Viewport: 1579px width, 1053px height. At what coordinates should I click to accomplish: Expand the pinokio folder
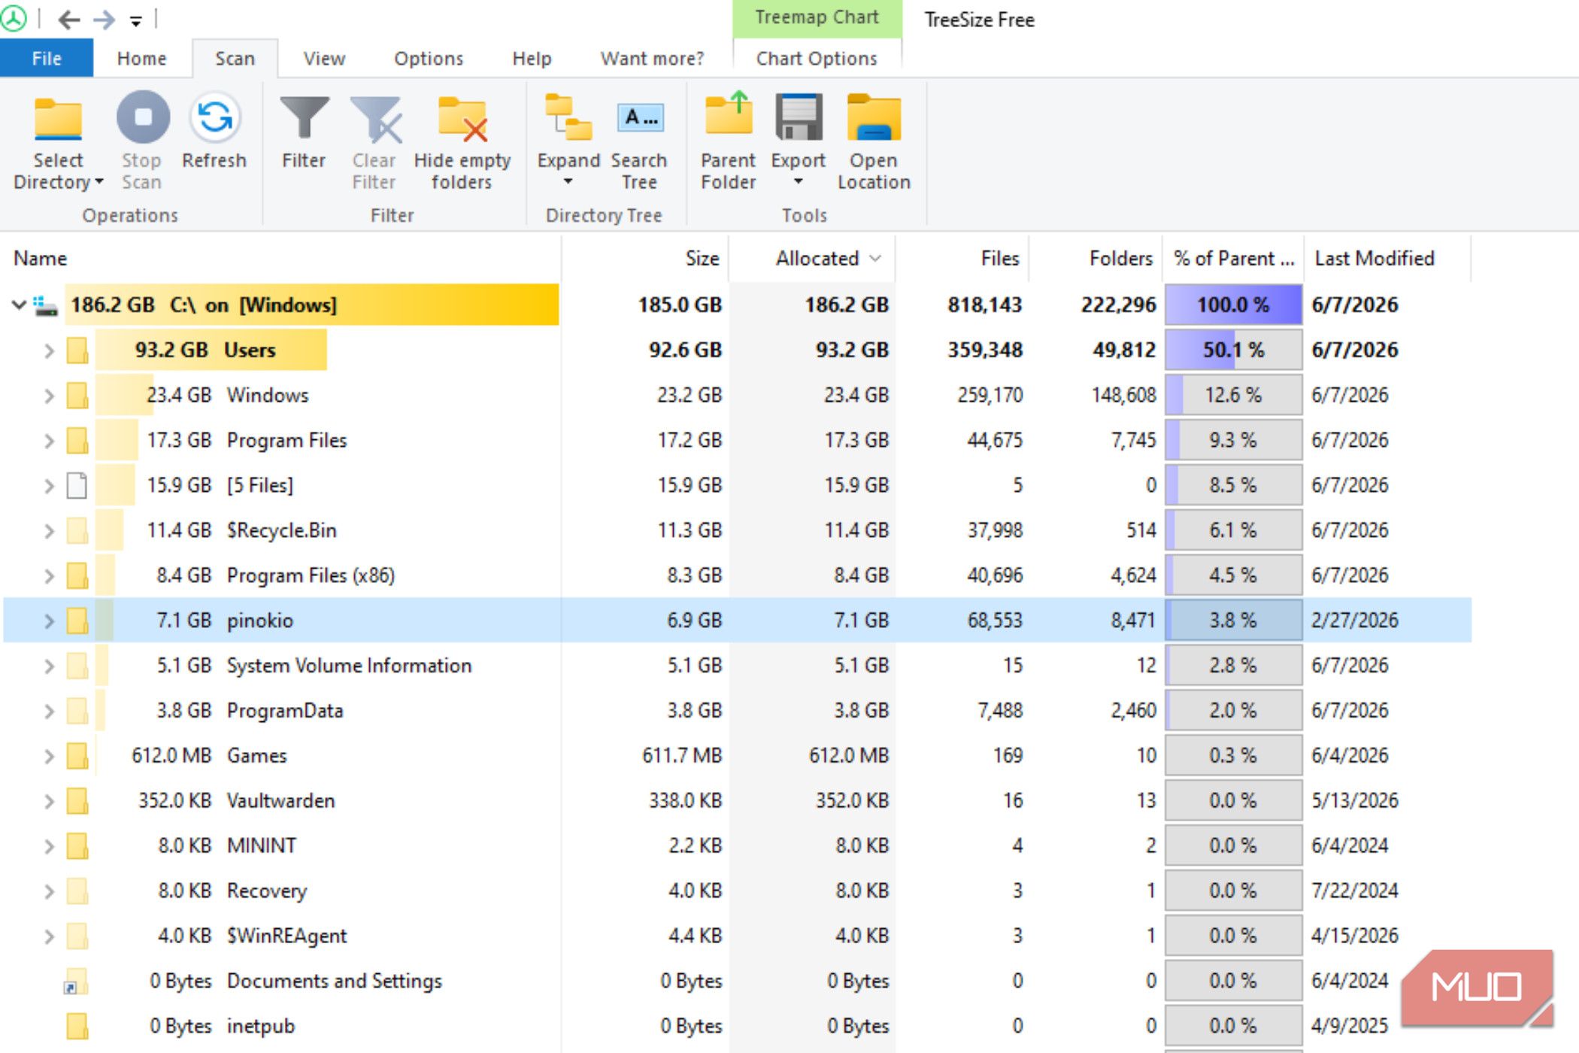[49, 621]
